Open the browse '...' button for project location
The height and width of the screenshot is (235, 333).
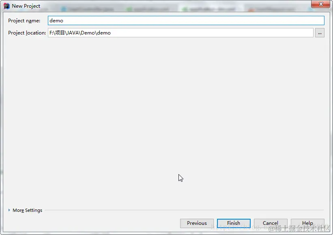320,33
